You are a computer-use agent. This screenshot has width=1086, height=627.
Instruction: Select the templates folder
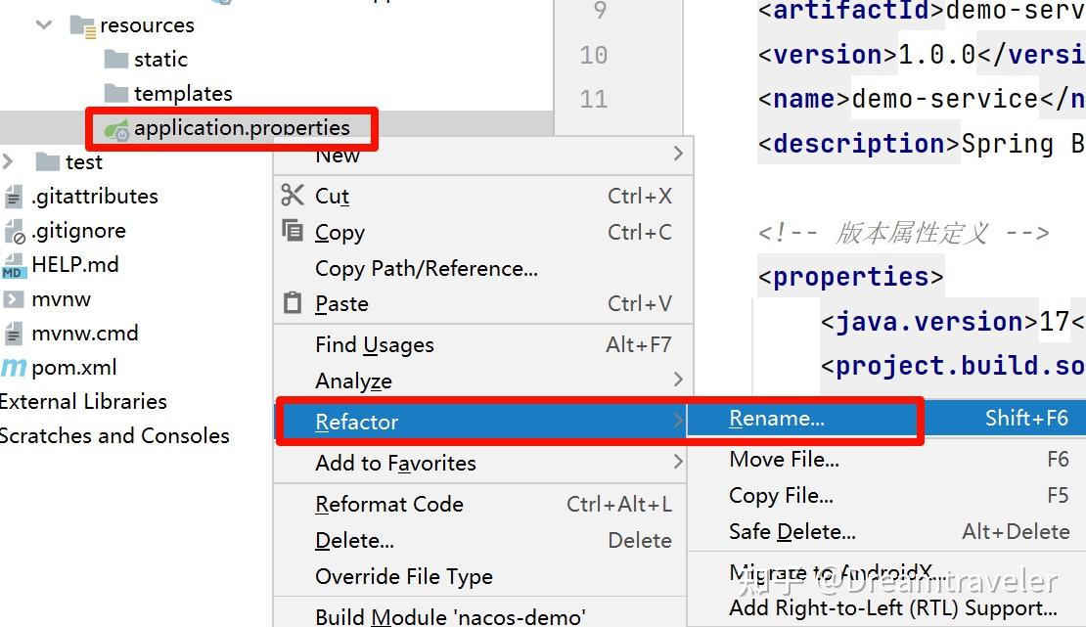click(x=183, y=94)
